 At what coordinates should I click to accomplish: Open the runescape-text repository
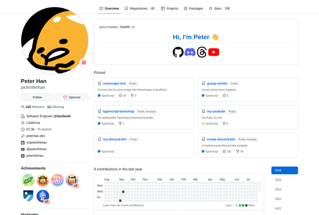click(x=114, y=83)
